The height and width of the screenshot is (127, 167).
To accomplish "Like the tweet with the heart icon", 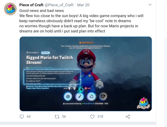I will point(92,117).
